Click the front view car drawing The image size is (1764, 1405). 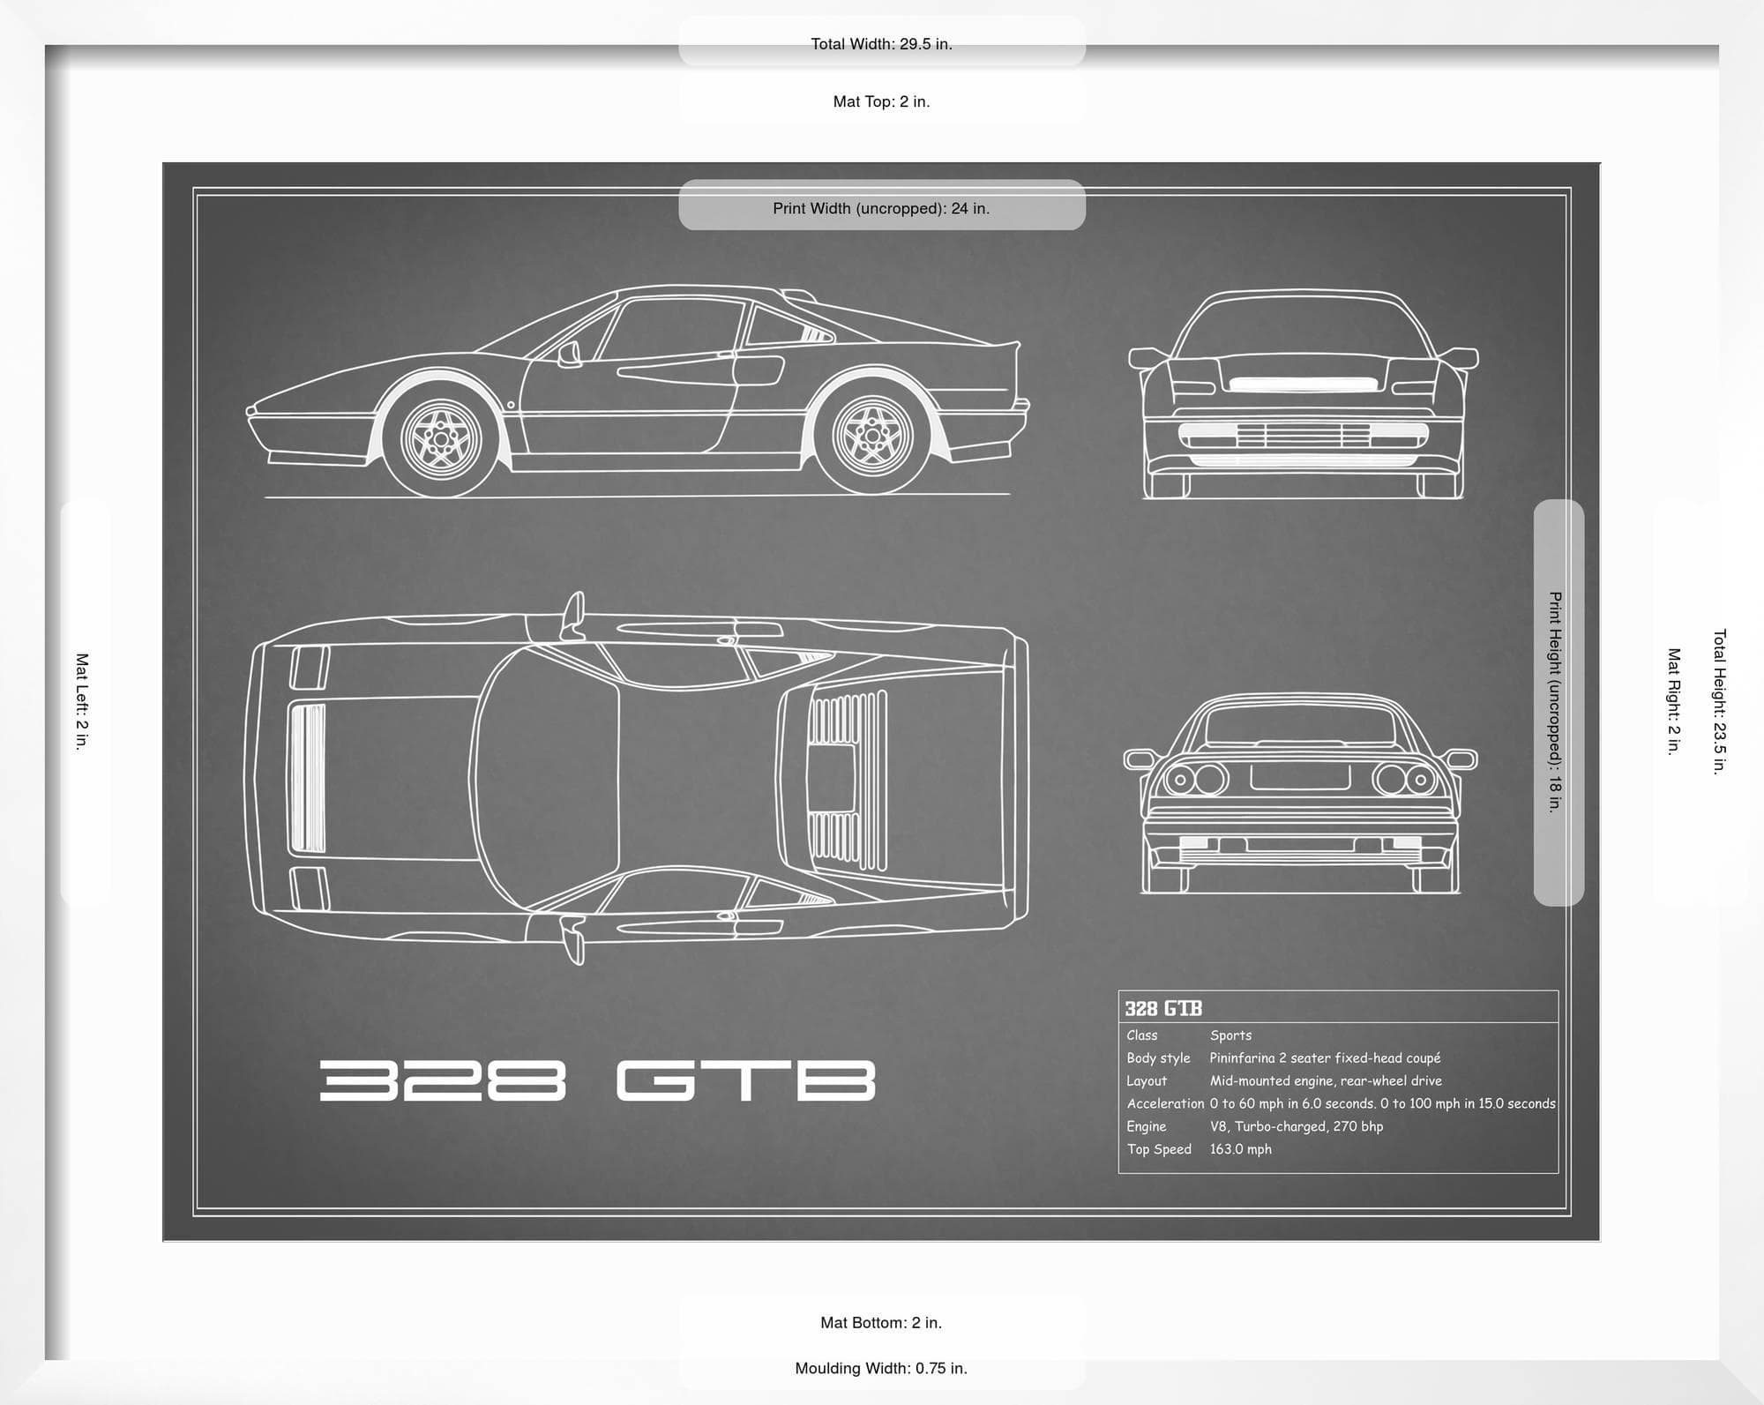coord(1304,395)
